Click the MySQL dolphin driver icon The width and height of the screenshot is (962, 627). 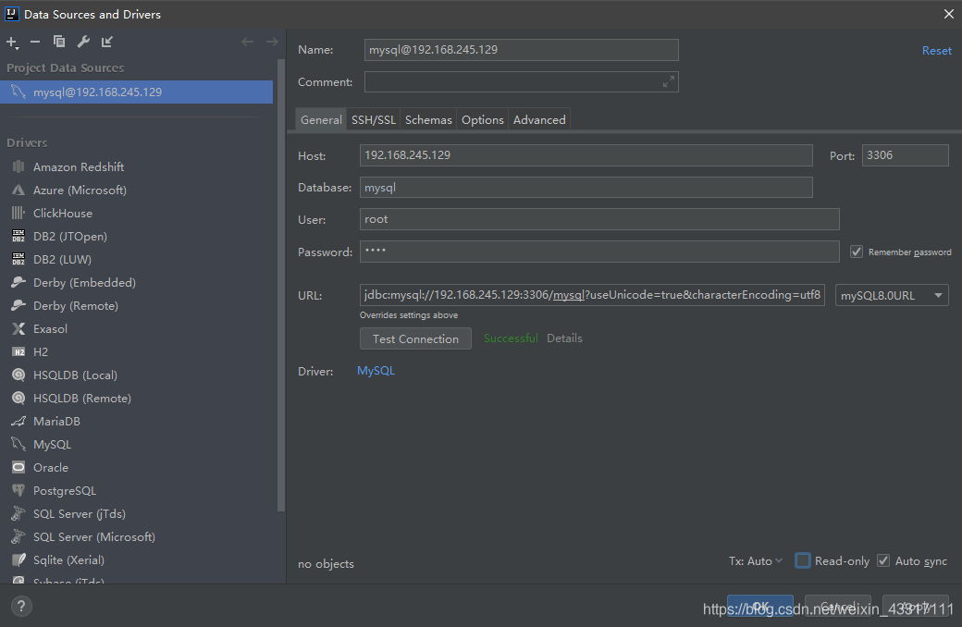18,444
